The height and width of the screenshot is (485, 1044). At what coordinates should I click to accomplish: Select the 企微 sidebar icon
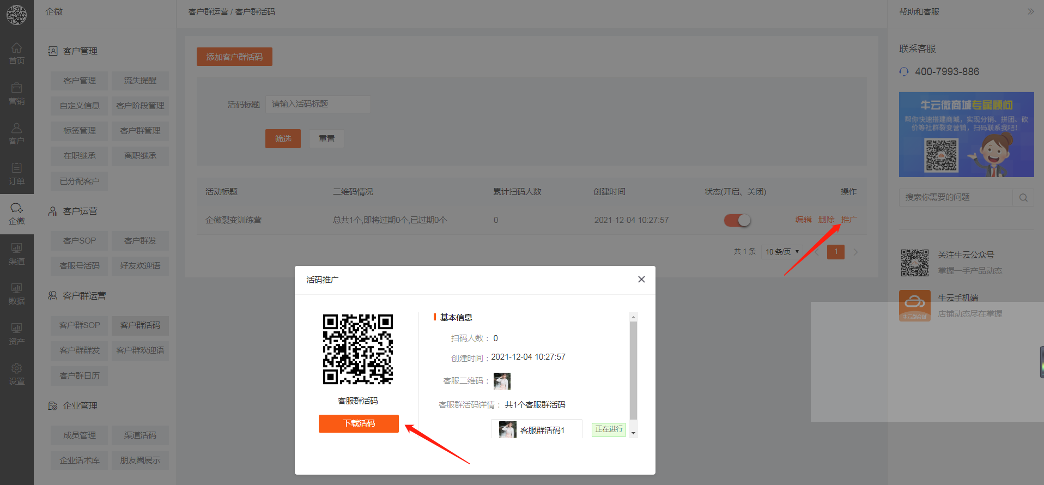tap(17, 214)
